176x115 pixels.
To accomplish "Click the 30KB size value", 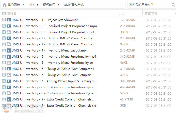I will click(x=124, y=32).
